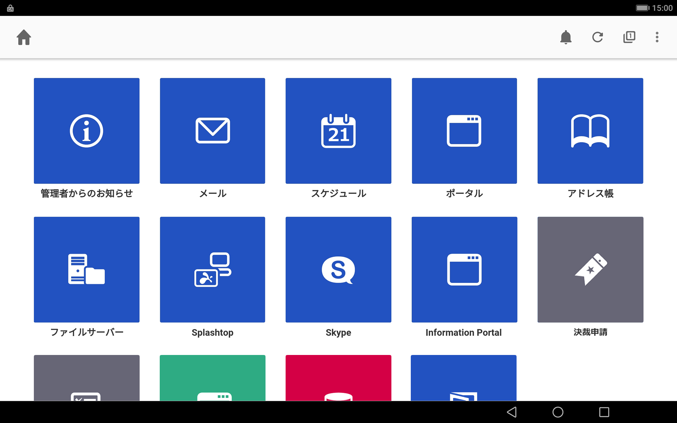The width and height of the screenshot is (677, 423).
Task: Open the 管理者からのお知らせ info tile
Action: [86, 131]
